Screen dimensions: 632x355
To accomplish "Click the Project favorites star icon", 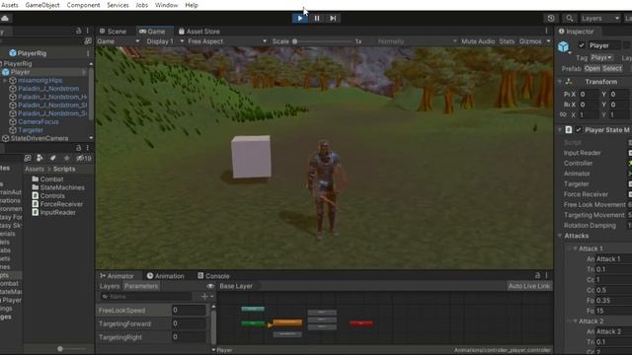I will pos(66,158).
